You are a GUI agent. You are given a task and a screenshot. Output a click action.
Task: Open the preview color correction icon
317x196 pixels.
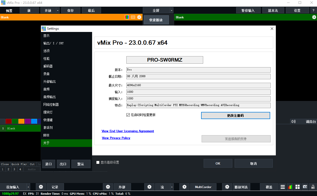[127, 17]
